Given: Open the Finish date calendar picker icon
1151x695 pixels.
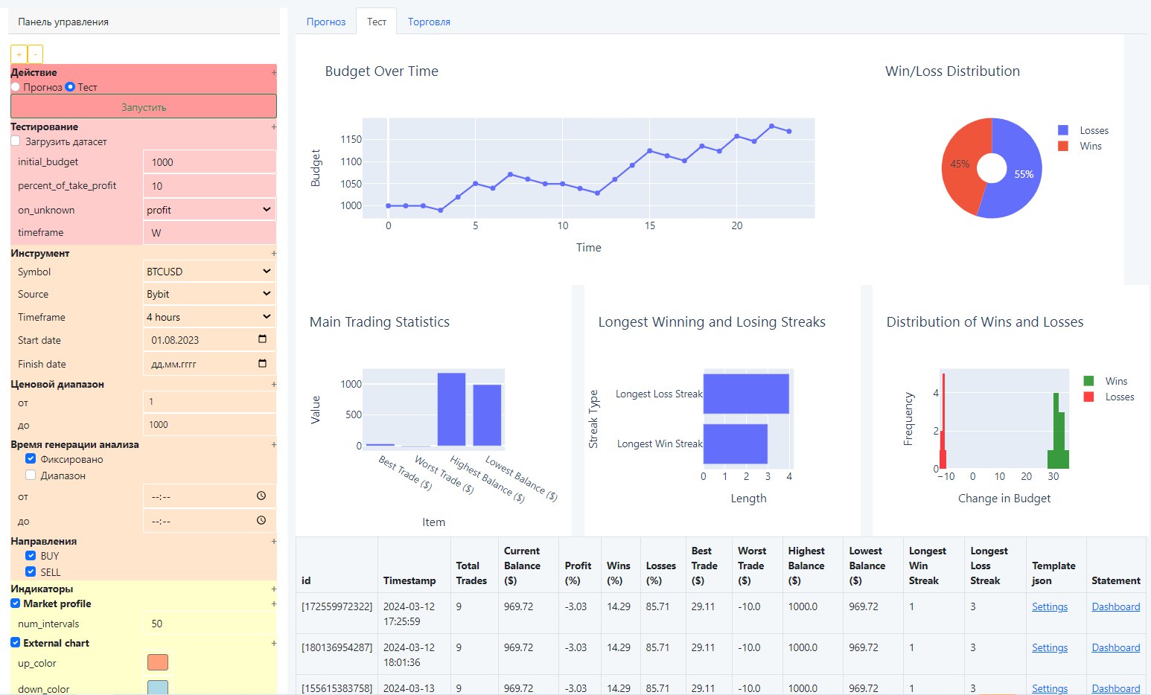Looking at the screenshot, I should coord(262,364).
